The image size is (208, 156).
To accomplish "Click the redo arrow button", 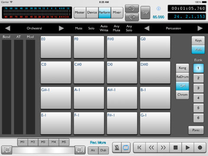I will point(132,17).
